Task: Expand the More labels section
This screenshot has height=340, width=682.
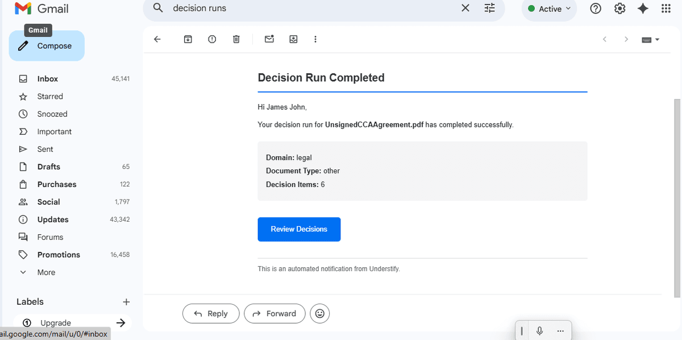Action: [x=44, y=272]
